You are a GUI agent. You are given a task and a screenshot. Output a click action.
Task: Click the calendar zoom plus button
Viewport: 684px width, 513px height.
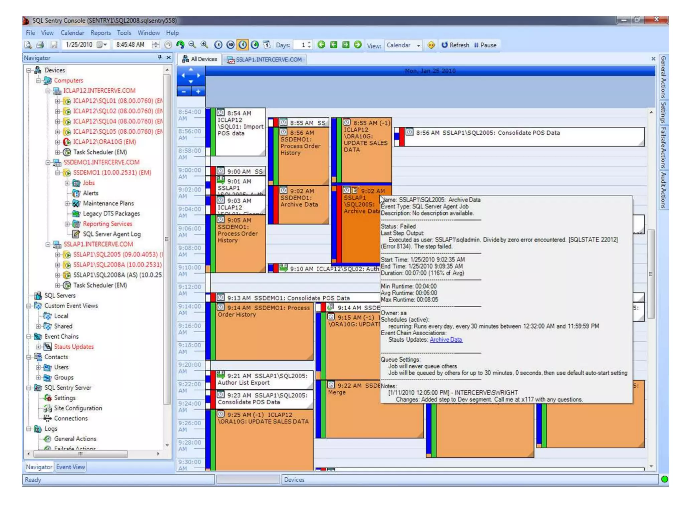(x=198, y=91)
